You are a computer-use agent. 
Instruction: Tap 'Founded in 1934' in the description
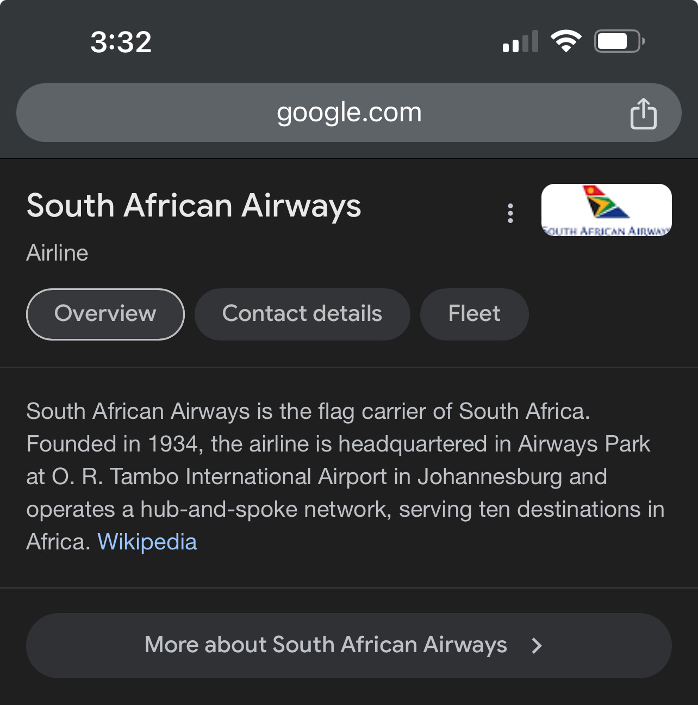coord(111,444)
